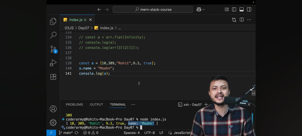The image size is (302, 136).
Task: Go forward with the right arrow
Action: pos(107,10)
